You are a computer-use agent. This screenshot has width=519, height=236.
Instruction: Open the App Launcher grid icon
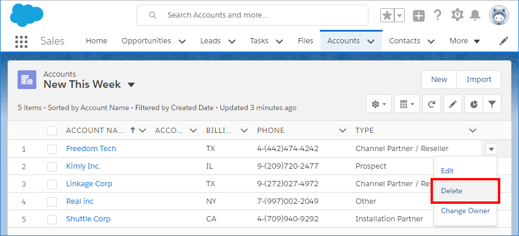point(21,41)
